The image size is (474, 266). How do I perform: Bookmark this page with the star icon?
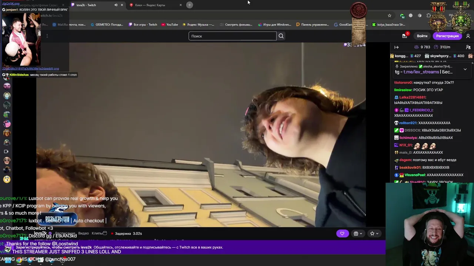pyautogui.click(x=390, y=16)
